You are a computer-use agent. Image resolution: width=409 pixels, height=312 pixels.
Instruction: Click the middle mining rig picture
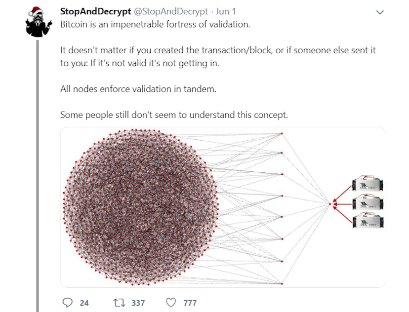(x=368, y=203)
